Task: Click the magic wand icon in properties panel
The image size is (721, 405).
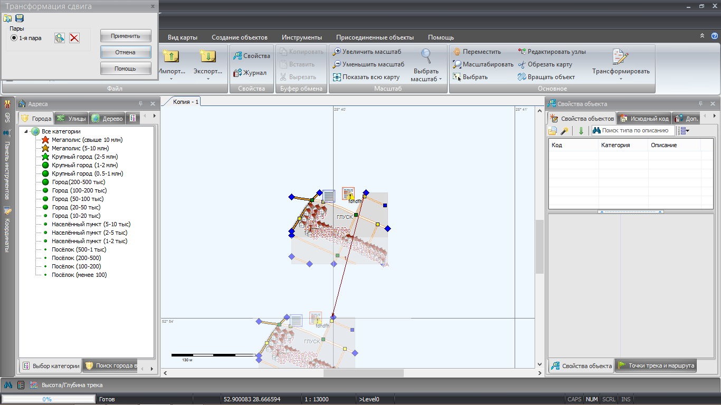Action: (x=565, y=131)
